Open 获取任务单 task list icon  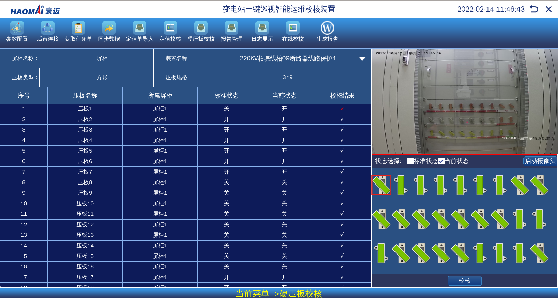click(78, 29)
